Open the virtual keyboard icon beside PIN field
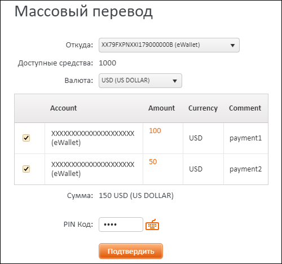282x264 pixels. [x=152, y=225]
